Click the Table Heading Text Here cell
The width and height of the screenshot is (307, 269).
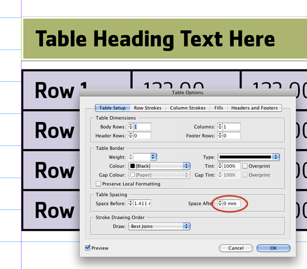click(165, 39)
